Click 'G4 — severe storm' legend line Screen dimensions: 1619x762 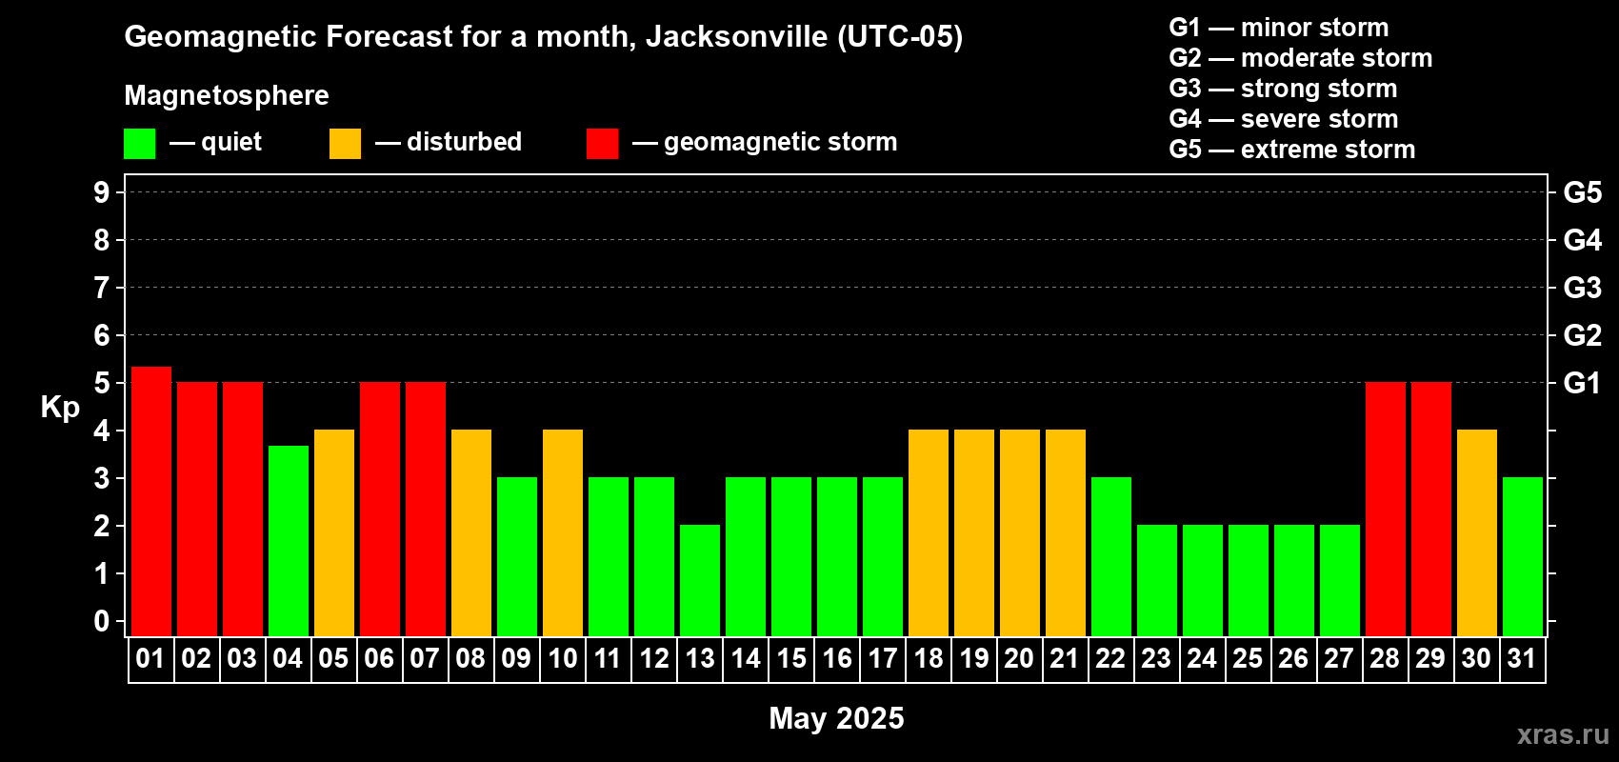(1283, 119)
